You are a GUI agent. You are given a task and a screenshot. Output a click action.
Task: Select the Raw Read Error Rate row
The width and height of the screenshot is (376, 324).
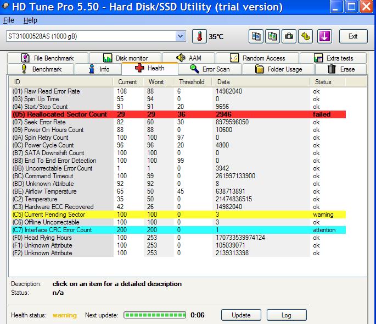(x=178, y=91)
